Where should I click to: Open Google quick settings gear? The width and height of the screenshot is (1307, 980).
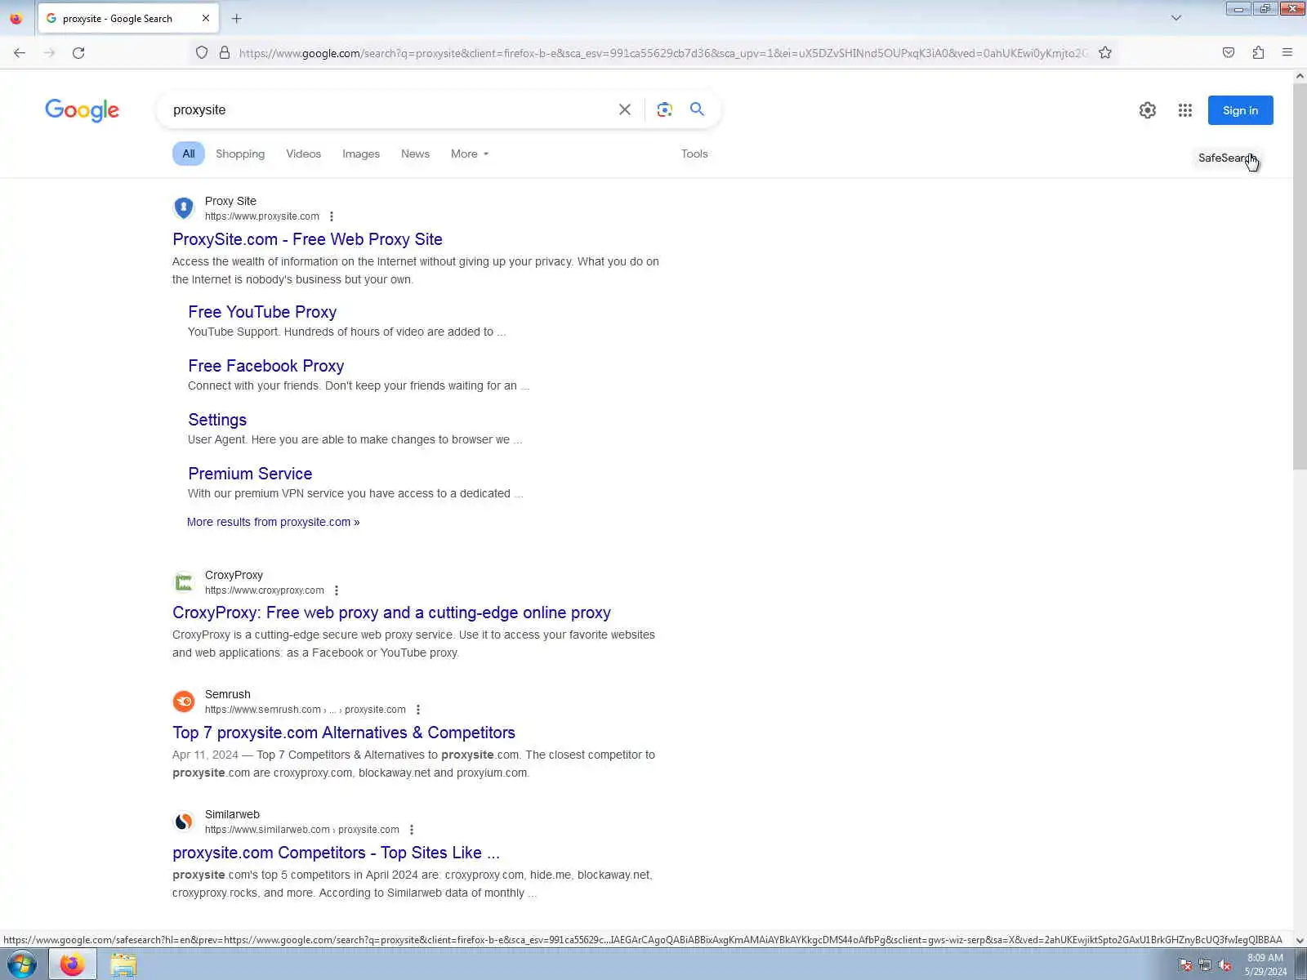(1148, 110)
